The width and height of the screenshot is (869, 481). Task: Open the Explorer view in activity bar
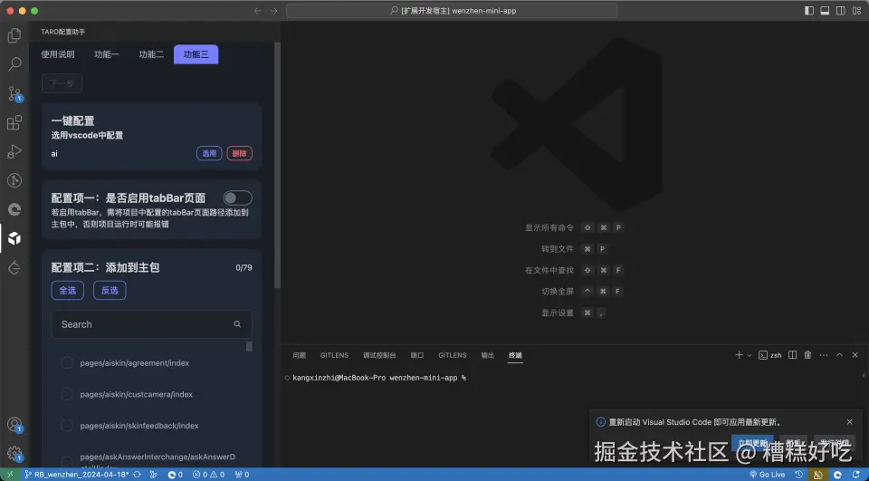click(x=14, y=35)
